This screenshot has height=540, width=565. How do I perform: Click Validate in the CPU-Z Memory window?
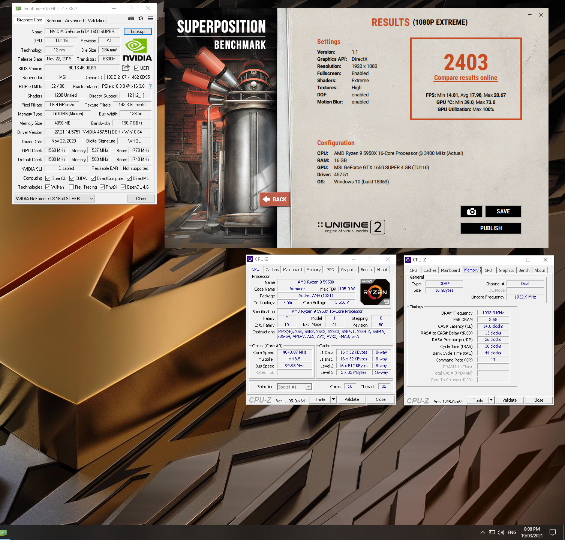pos(510,400)
